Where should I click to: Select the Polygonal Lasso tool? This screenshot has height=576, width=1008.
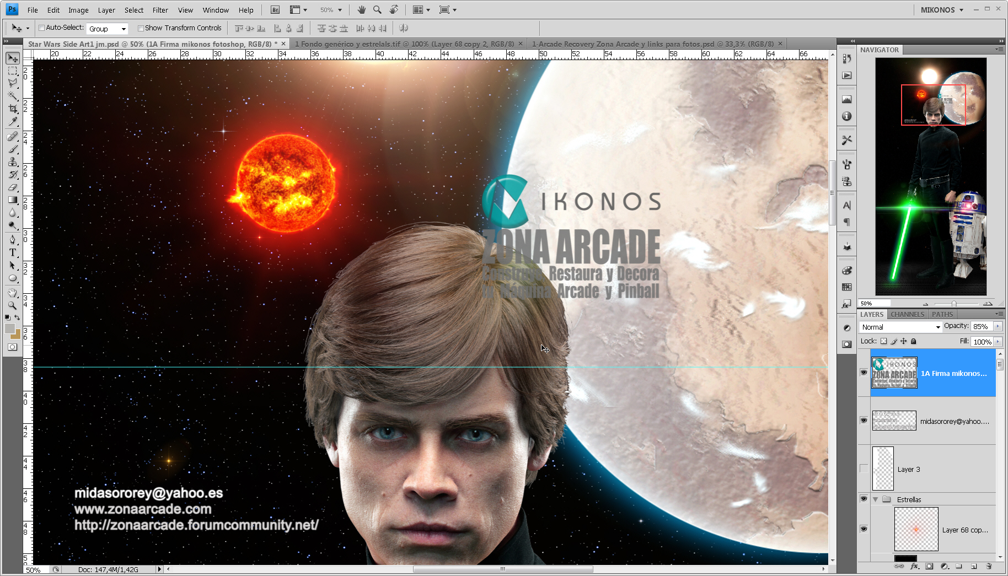point(13,83)
